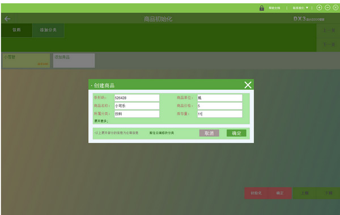Click the 上一页 previous page button
The height and width of the screenshot is (215, 340).
(x=329, y=30)
